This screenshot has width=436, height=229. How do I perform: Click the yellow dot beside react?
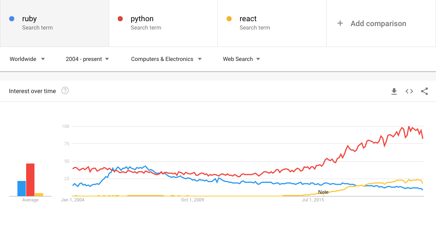coord(229,19)
